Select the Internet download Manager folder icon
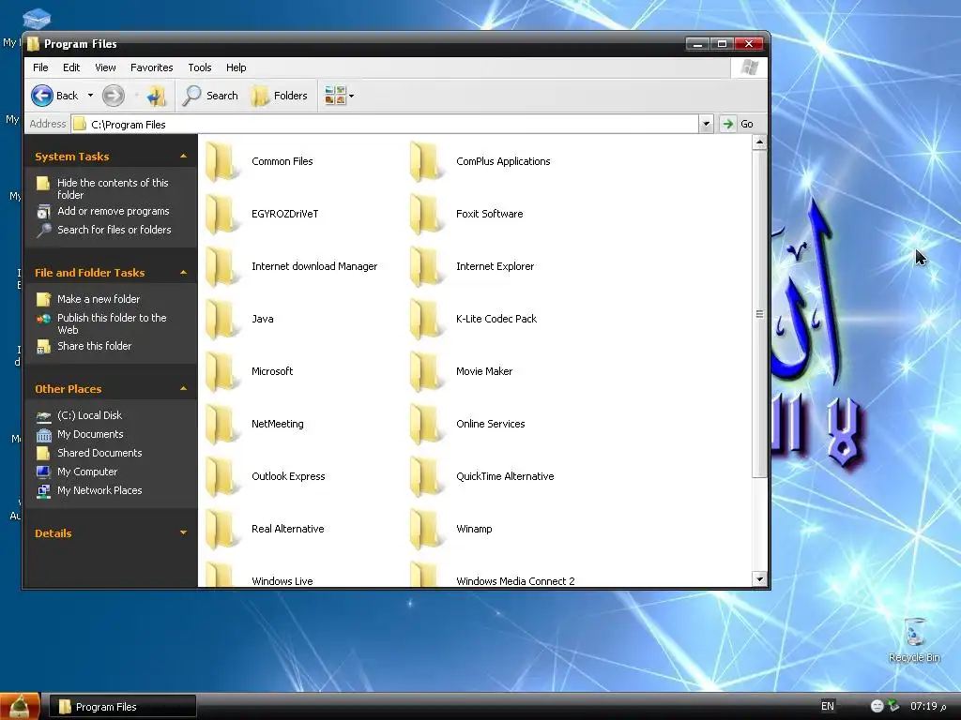Viewport: 961px width, 720px height. tap(221, 267)
